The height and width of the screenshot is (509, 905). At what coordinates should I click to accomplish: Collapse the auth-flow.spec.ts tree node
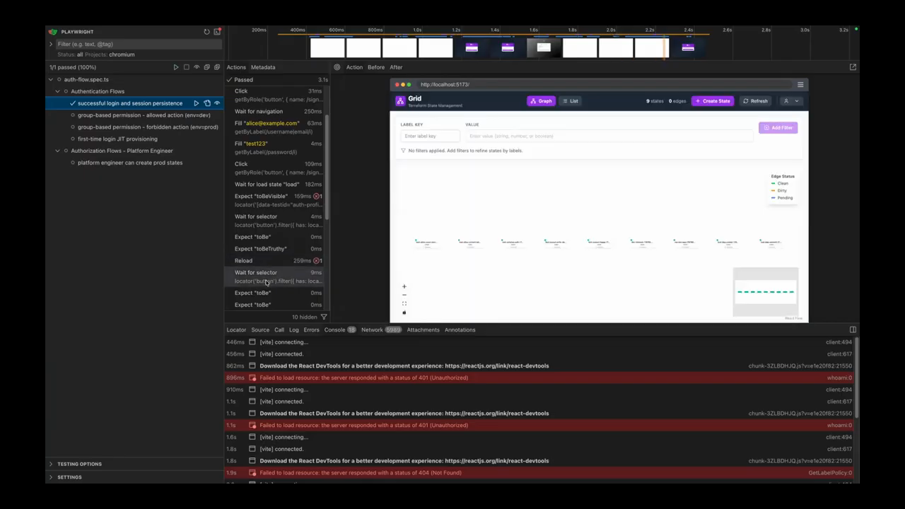pyautogui.click(x=51, y=80)
